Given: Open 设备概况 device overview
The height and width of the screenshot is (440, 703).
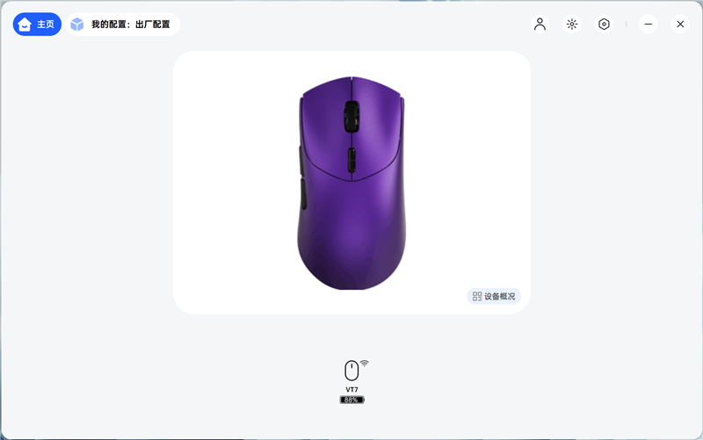Looking at the screenshot, I should coord(494,296).
